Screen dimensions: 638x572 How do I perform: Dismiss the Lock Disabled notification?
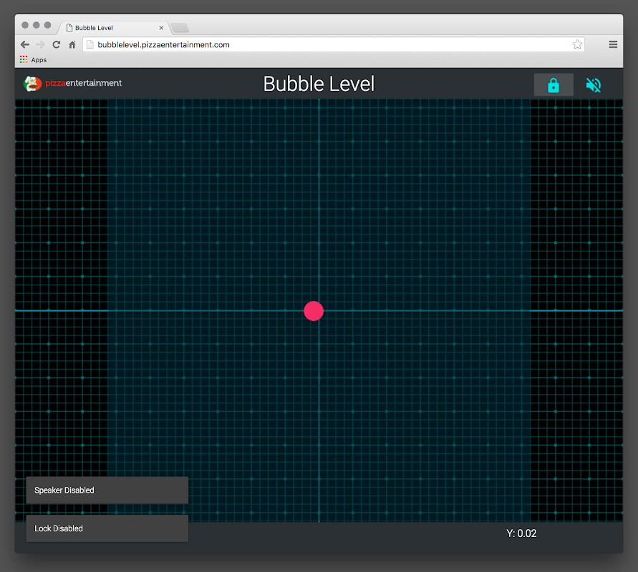pyautogui.click(x=107, y=528)
